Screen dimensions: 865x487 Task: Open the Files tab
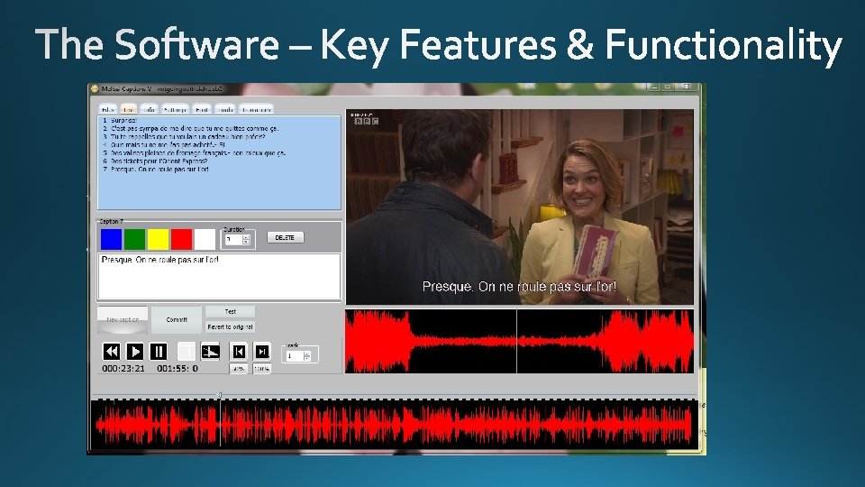107,109
